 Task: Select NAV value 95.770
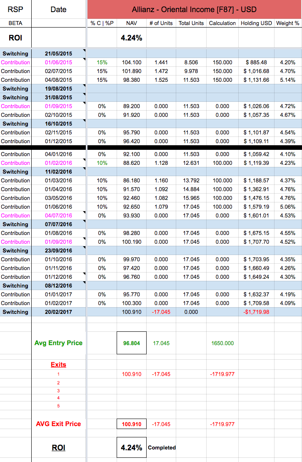coord(132,294)
